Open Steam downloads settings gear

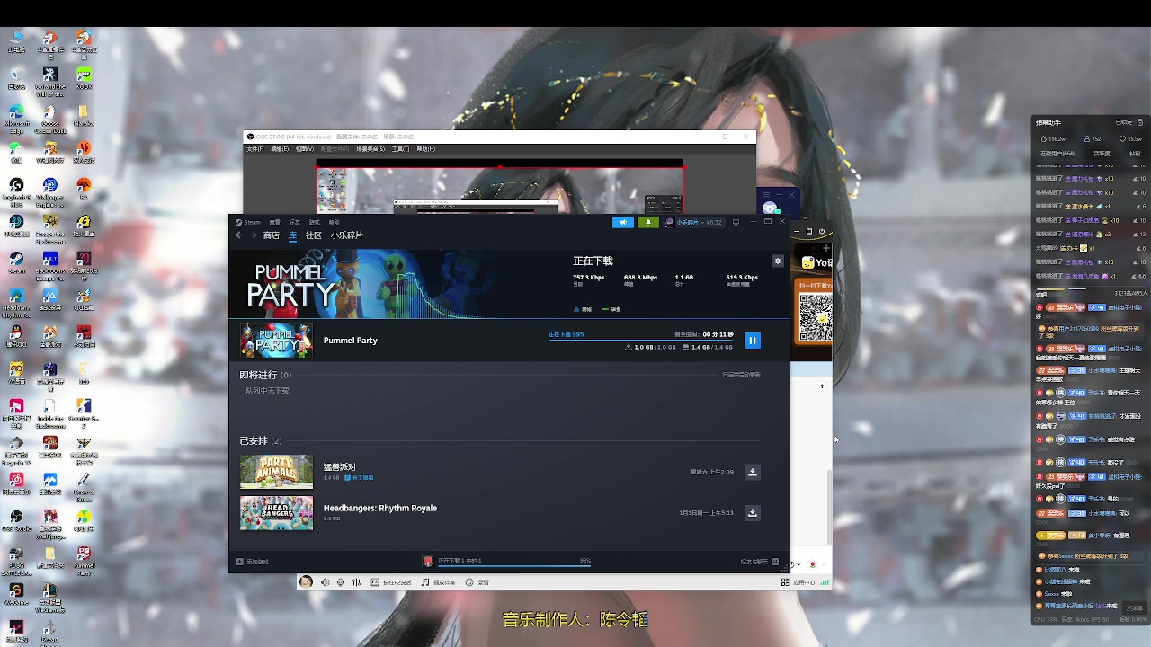pos(778,261)
